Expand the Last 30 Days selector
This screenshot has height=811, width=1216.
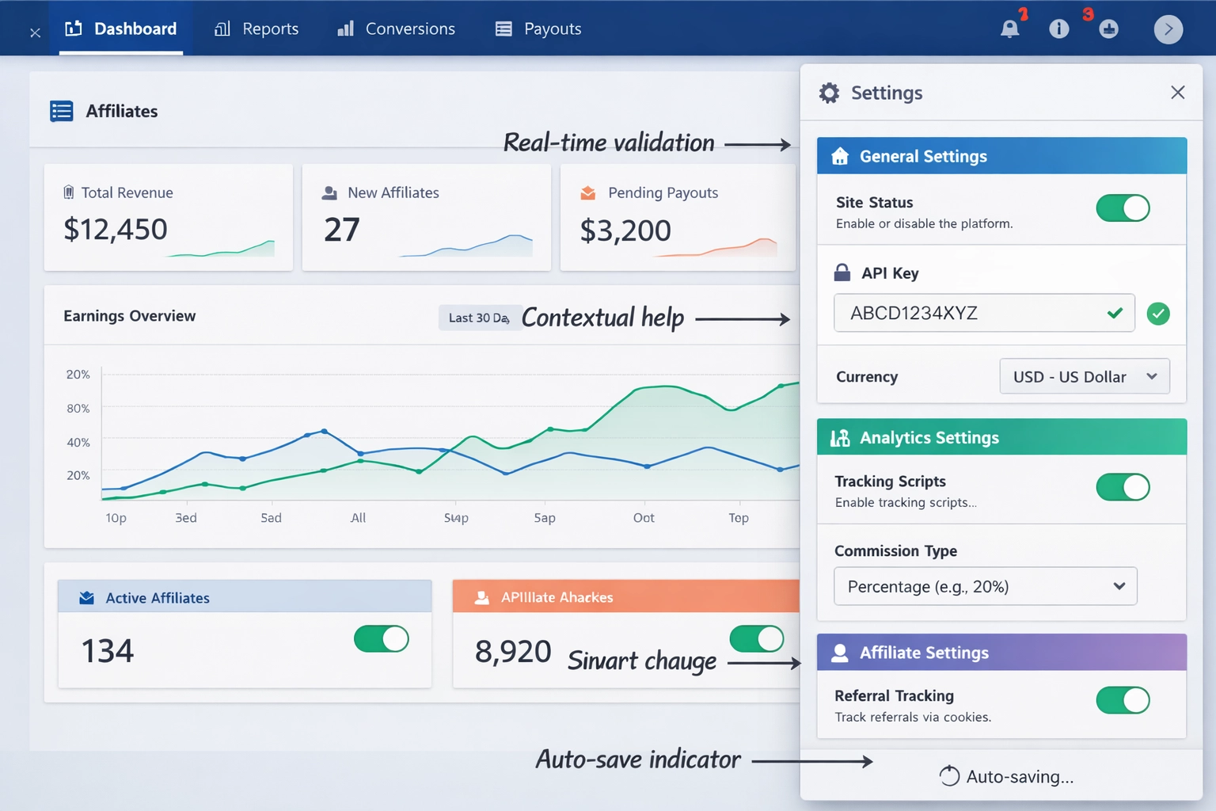point(479,317)
